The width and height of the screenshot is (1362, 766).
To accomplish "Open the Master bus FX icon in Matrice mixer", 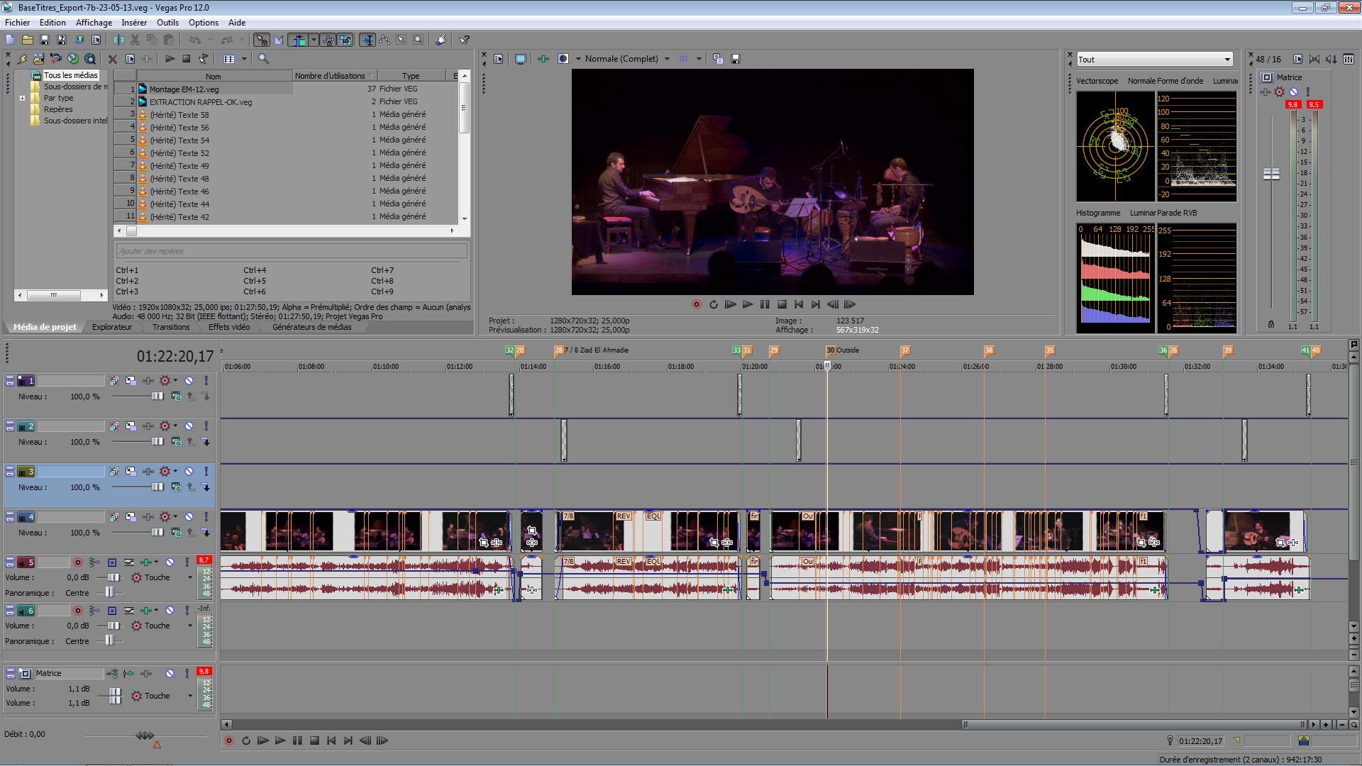I will (x=1266, y=92).
